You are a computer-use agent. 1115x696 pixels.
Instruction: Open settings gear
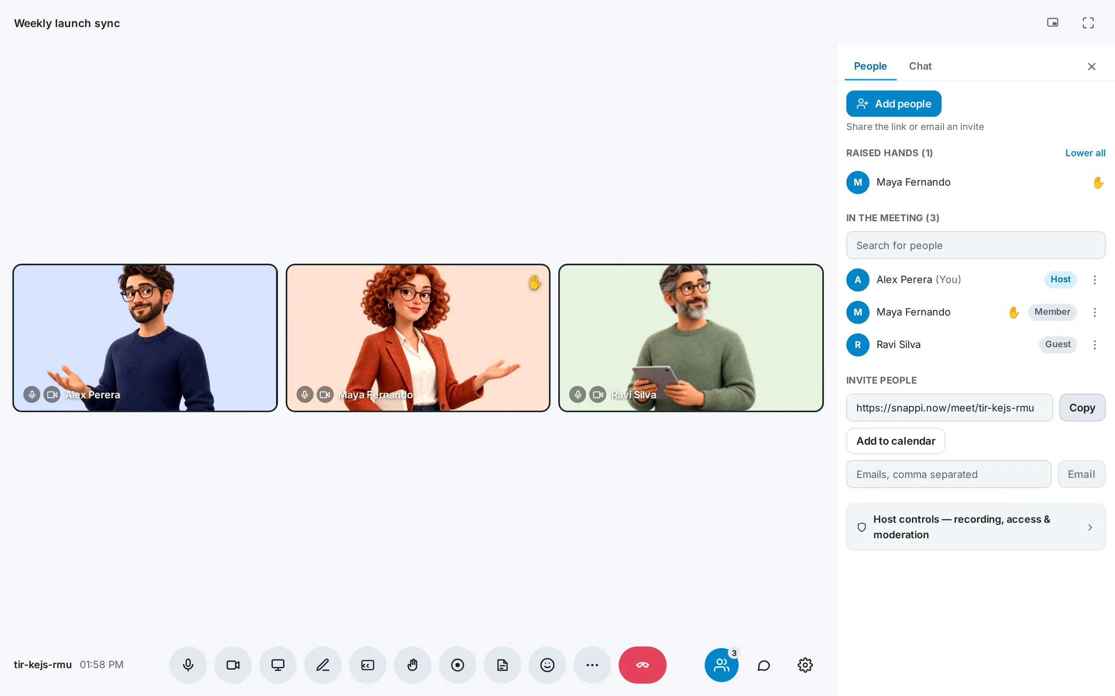[x=805, y=665]
